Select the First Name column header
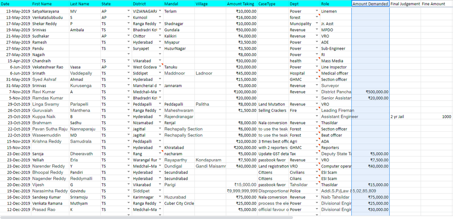This screenshot has height=219, width=453. [50, 4]
